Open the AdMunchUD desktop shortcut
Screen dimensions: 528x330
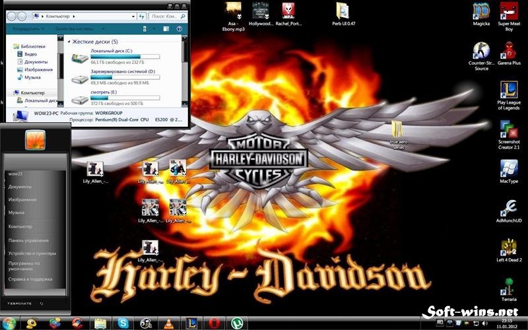pyautogui.click(x=509, y=211)
